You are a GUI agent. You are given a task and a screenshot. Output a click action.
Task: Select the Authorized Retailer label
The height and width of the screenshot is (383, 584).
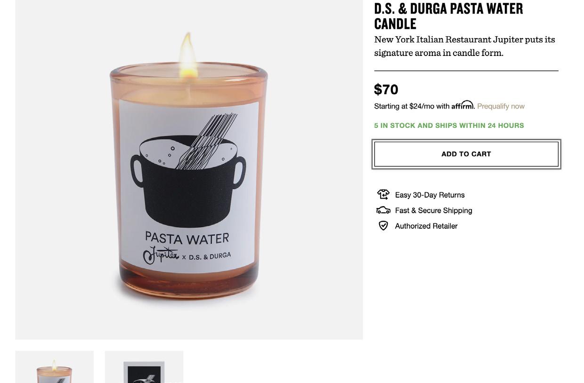pyautogui.click(x=426, y=226)
